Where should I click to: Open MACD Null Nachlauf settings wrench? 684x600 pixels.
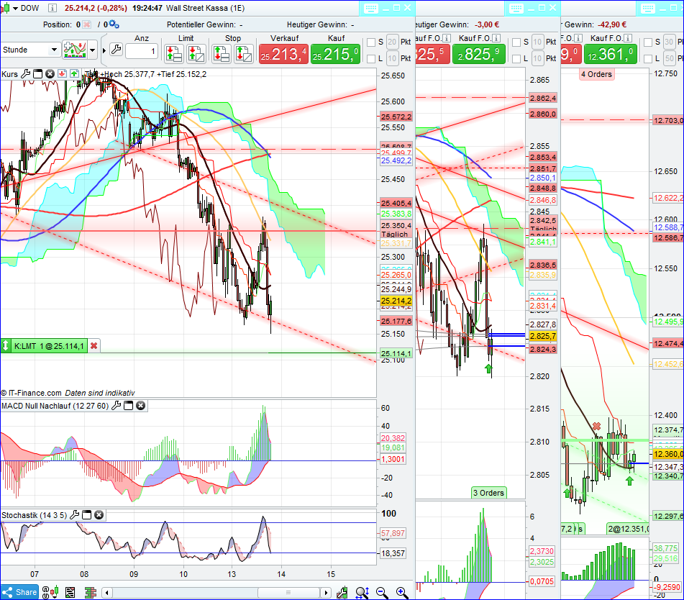click(116, 406)
